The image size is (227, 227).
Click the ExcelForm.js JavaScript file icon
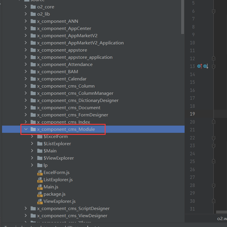tap(40, 173)
